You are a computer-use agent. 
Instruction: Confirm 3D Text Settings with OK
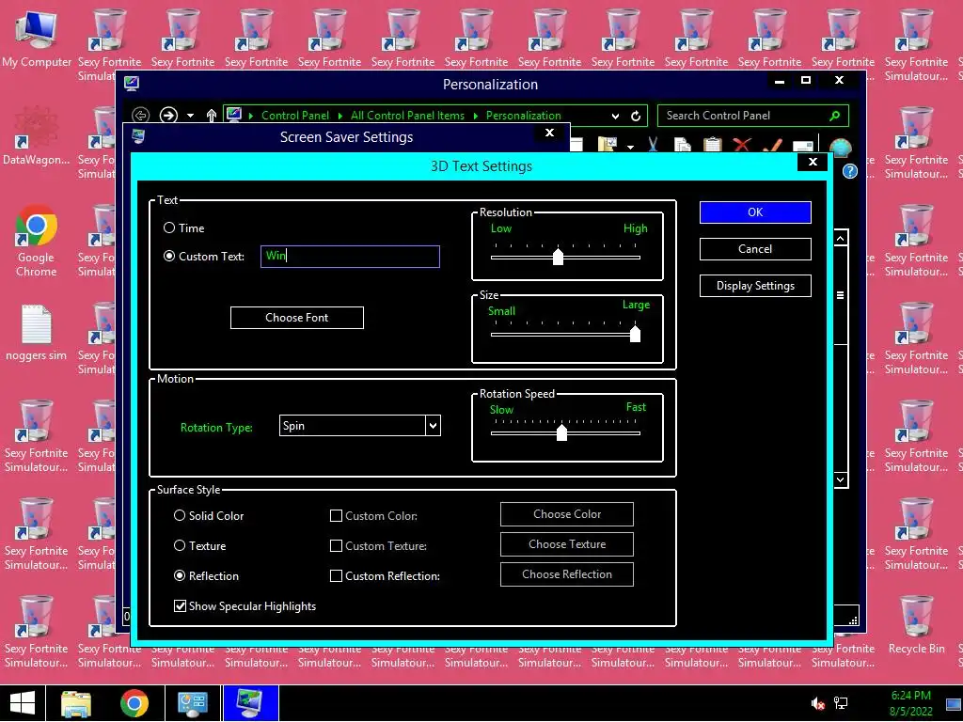755,212
